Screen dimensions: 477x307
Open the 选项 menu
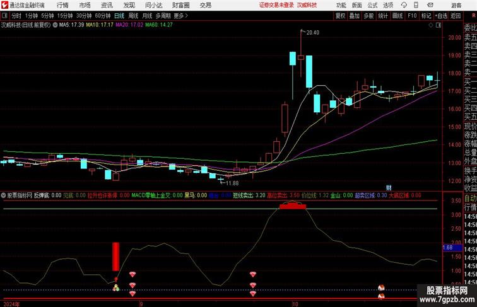click(x=388, y=5)
